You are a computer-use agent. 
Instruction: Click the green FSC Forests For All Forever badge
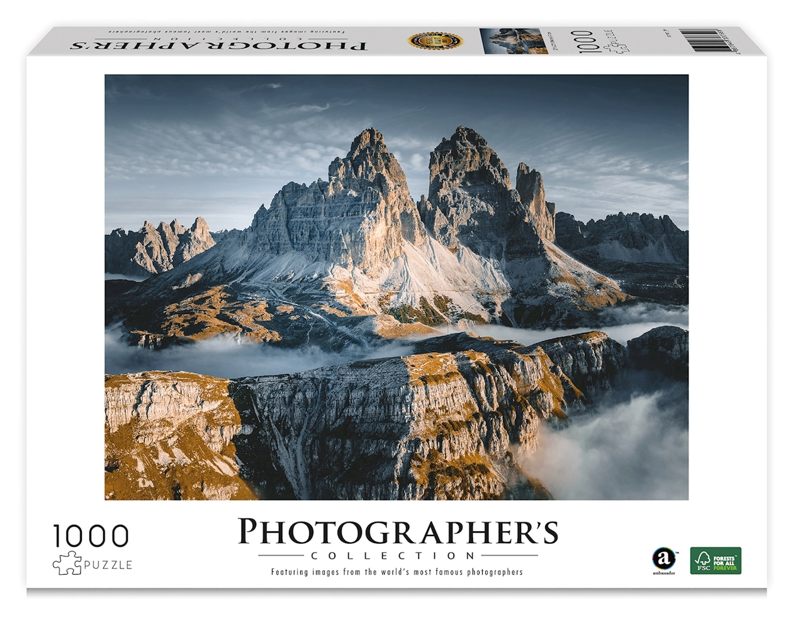(x=716, y=560)
